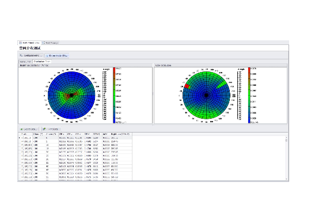This screenshot has width=311, height=219.
Task: Click the row indicator arrow on first row
Action: [20, 138]
